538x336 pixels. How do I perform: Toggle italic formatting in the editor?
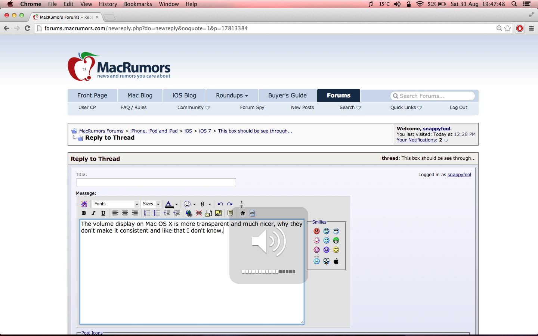(93, 213)
